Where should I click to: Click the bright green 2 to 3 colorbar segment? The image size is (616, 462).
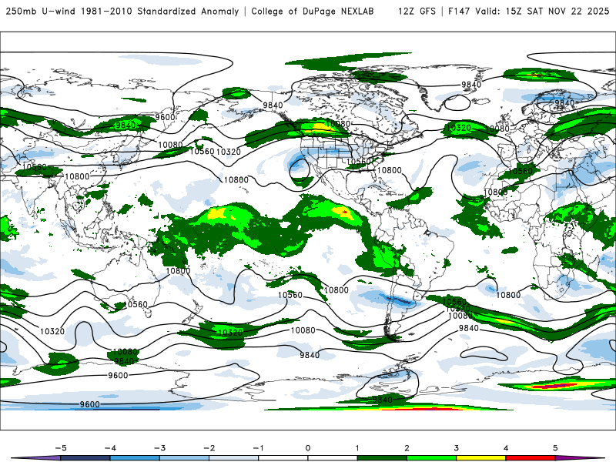(431, 458)
